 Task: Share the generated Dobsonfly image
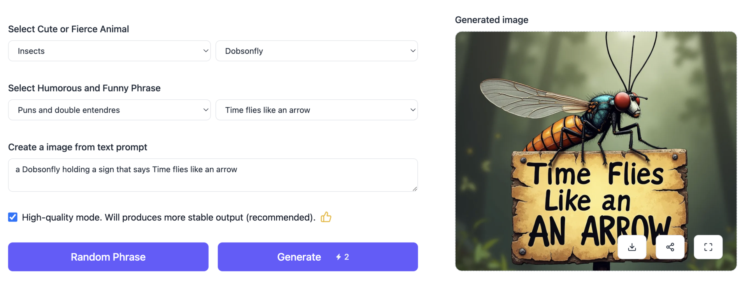(x=670, y=247)
